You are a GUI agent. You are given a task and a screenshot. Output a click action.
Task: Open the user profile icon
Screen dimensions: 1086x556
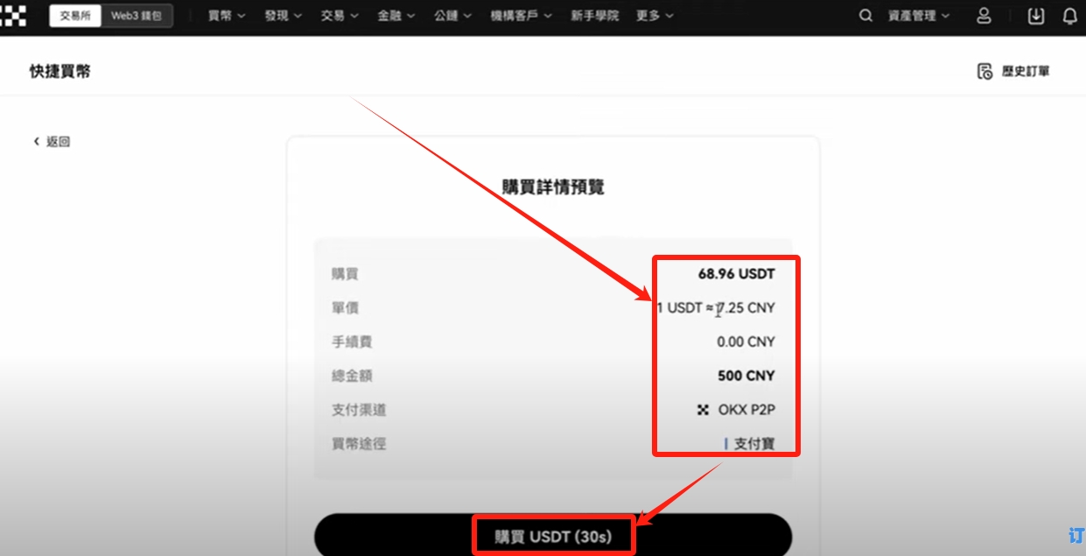click(x=984, y=16)
